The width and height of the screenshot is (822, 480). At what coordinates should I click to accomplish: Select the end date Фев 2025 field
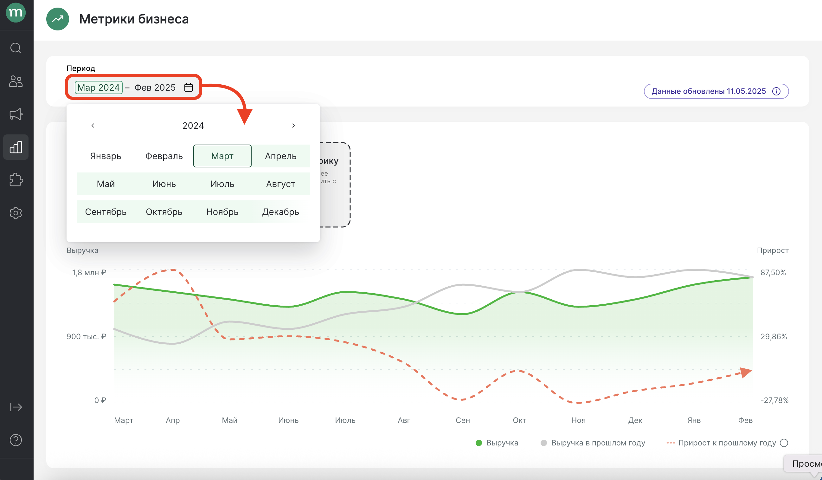tap(155, 88)
